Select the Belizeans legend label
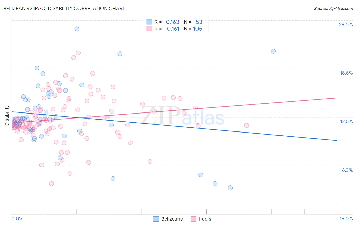The height and width of the screenshot is (226, 356). (x=172, y=219)
